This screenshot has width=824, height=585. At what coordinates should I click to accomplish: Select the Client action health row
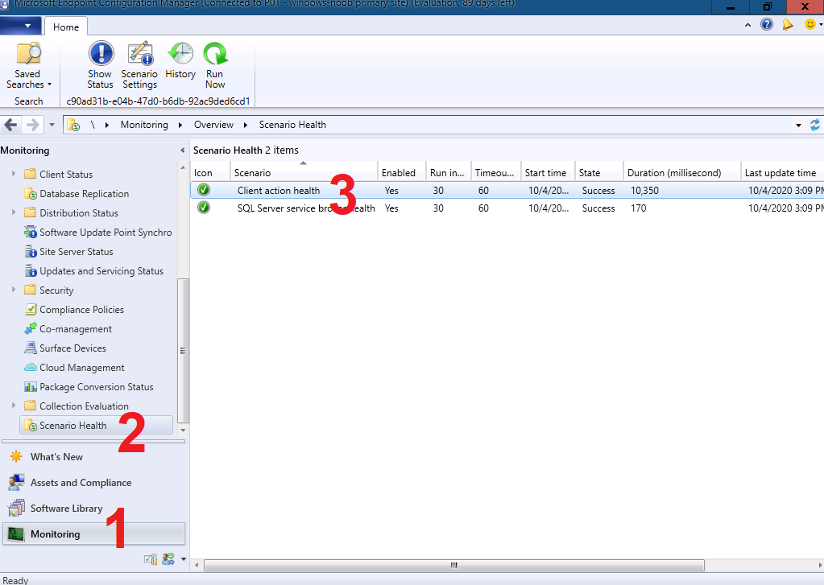(507, 190)
